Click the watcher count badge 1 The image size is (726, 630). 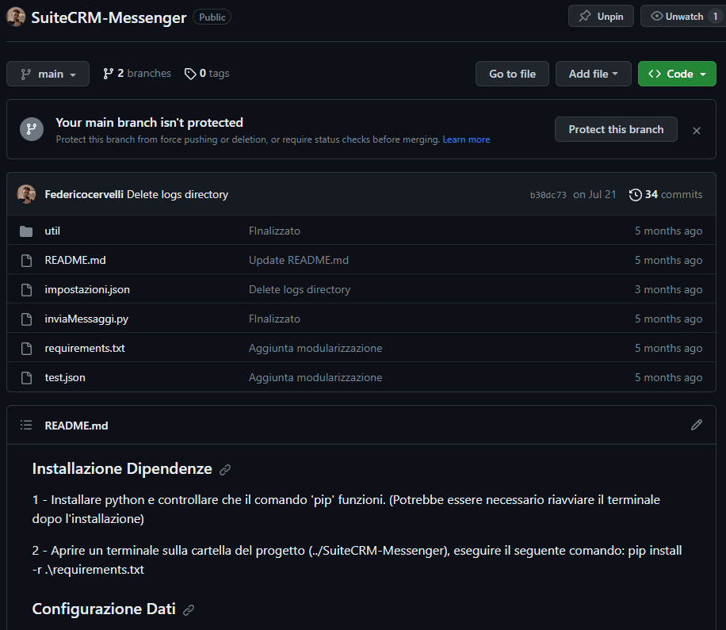click(x=715, y=16)
